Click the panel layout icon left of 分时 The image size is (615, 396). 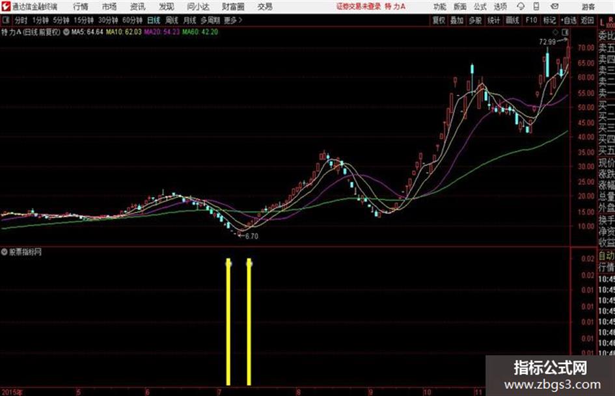click(5, 20)
